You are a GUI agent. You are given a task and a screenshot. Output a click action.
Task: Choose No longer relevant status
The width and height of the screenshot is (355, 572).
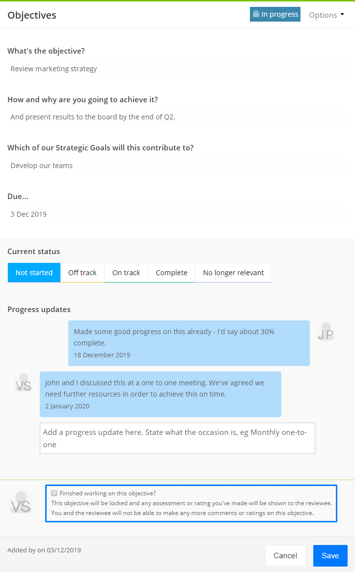click(233, 273)
